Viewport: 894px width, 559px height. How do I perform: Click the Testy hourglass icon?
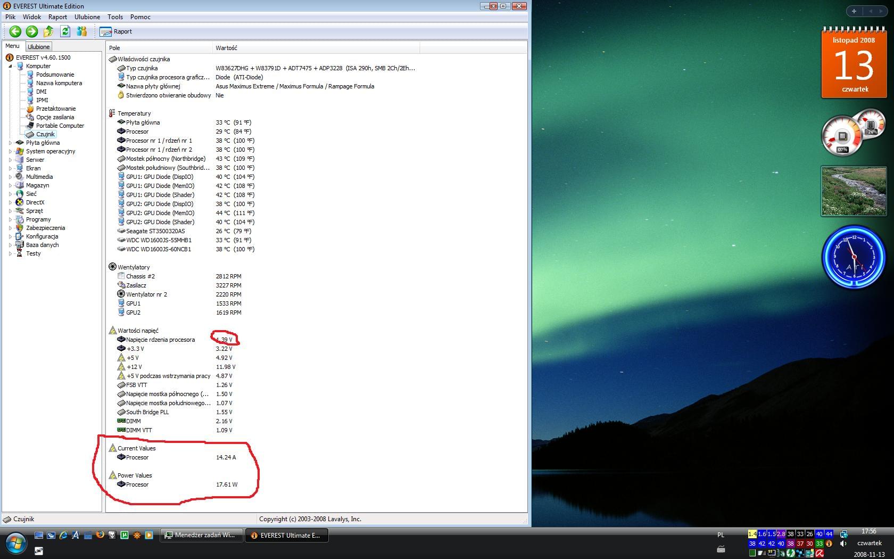click(x=20, y=253)
